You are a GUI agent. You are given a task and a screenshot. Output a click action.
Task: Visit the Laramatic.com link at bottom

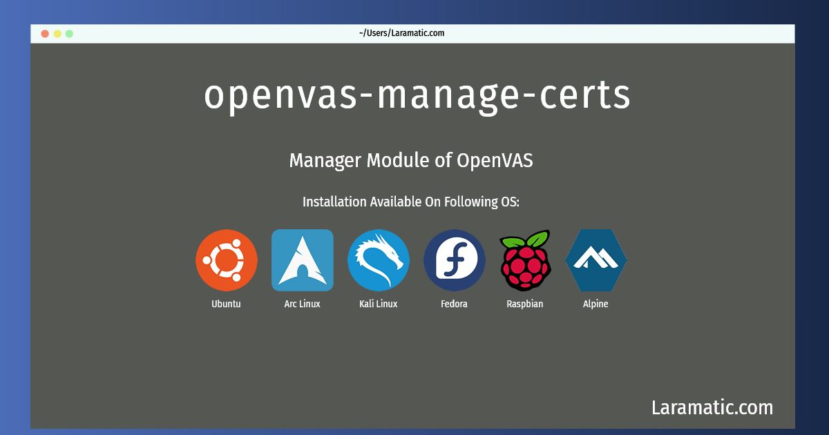[x=712, y=407]
